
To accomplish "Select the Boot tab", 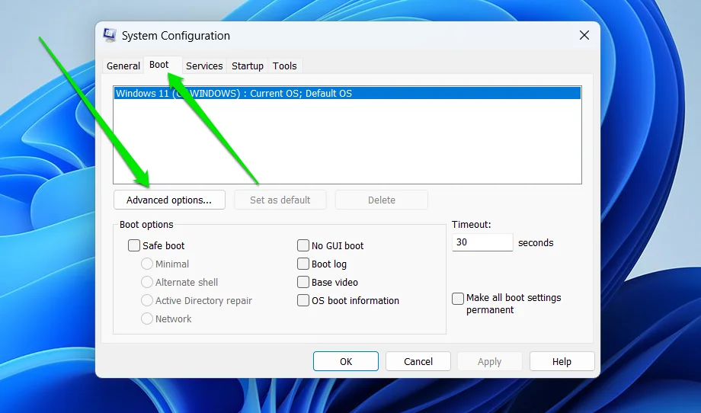I will pyautogui.click(x=159, y=66).
